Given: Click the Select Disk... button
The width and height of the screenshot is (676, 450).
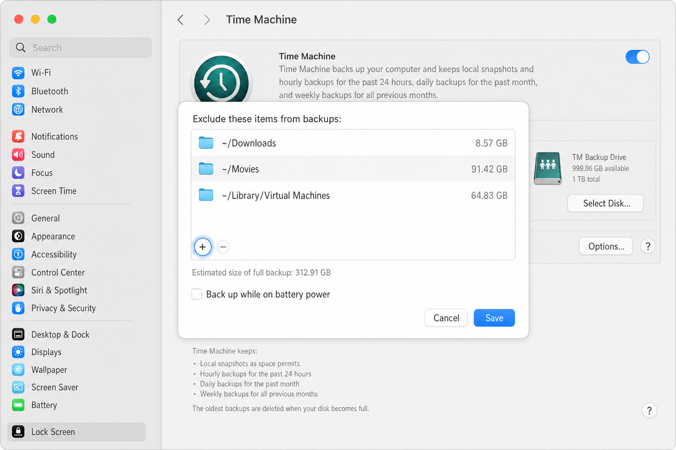Looking at the screenshot, I should pos(606,203).
